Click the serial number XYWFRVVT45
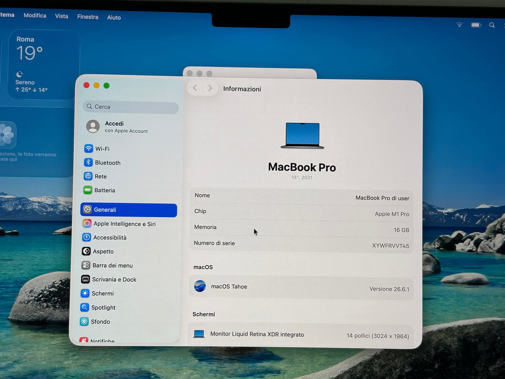Viewport: 505px width, 379px height. click(391, 246)
